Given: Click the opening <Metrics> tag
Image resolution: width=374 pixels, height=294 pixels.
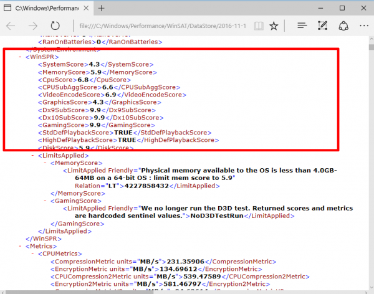Looking at the screenshot, I should (x=41, y=246).
